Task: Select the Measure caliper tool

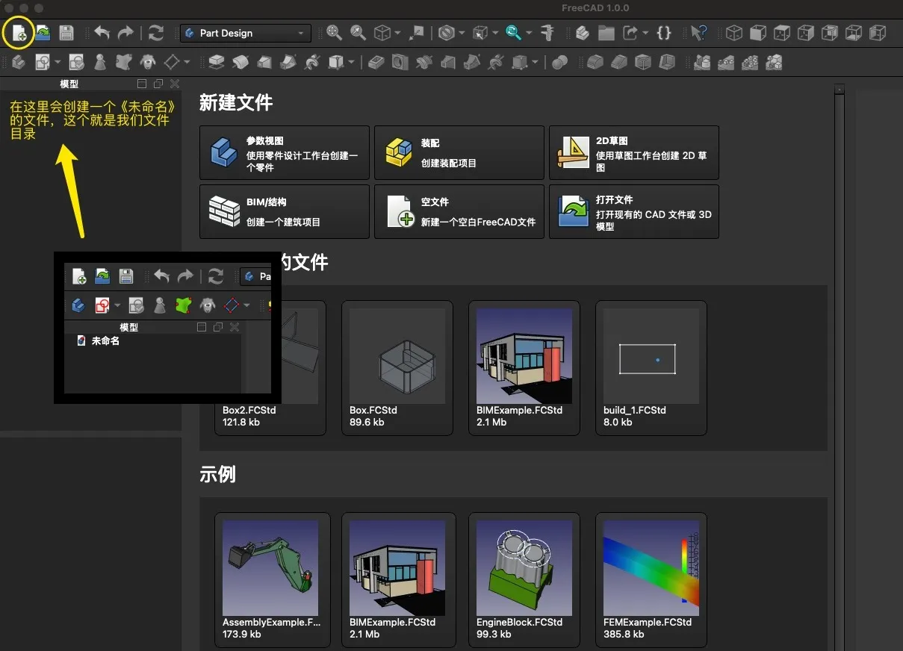Action: [x=547, y=33]
